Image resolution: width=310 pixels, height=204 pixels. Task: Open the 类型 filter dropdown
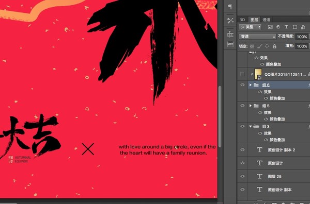[x=250, y=27]
